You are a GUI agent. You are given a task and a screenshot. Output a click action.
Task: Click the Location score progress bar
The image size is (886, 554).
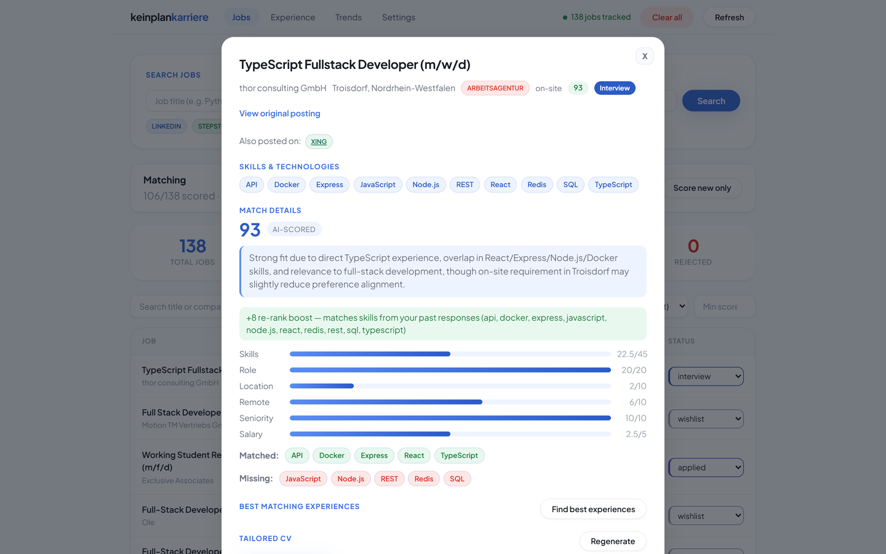pyautogui.click(x=450, y=386)
